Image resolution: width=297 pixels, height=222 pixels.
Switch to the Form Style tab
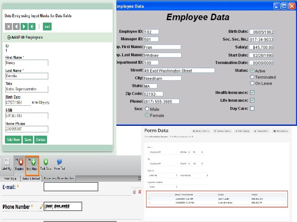pos(10,178)
